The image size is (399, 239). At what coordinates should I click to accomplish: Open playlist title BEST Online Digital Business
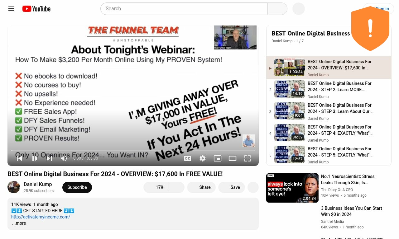311,33
